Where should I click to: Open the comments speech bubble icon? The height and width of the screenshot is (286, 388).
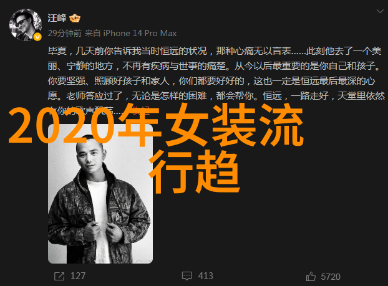click(x=187, y=276)
